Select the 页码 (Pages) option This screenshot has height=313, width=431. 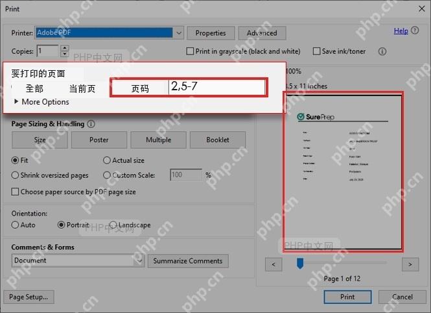point(140,89)
